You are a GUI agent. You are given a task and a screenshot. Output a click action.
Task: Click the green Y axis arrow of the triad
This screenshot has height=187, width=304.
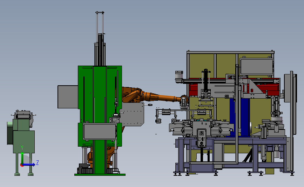(22, 158)
